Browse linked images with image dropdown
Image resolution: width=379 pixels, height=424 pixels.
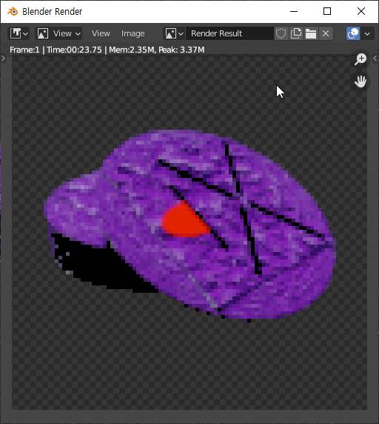click(x=174, y=33)
